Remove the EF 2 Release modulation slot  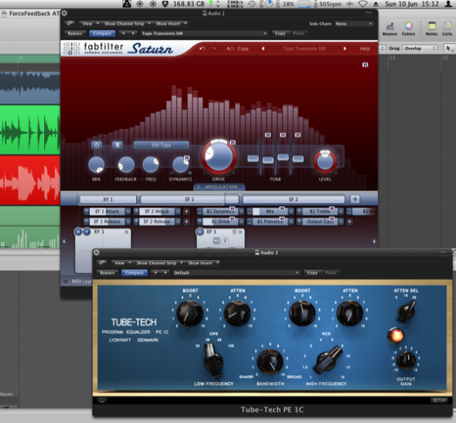178,222
